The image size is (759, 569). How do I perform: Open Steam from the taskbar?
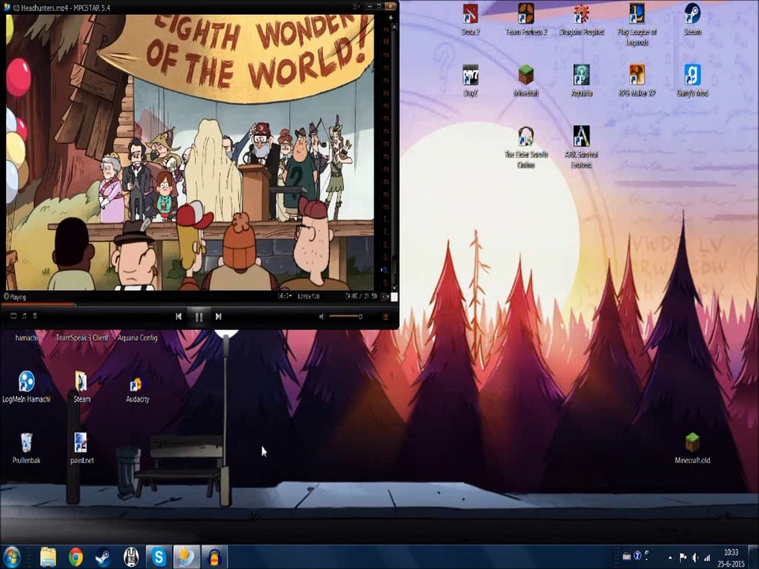click(x=103, y=557)
